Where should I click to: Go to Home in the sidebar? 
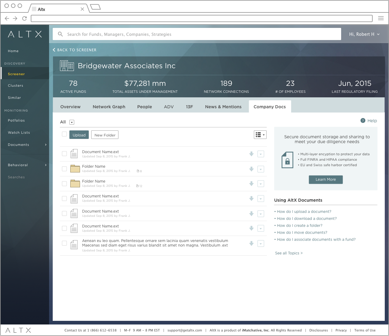(13, 51)
